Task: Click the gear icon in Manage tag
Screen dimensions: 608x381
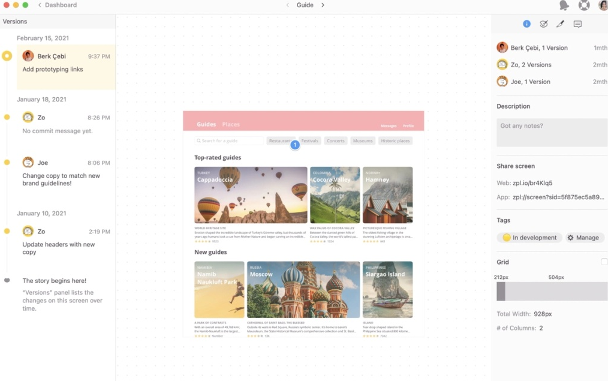Action: coord(570,238)
